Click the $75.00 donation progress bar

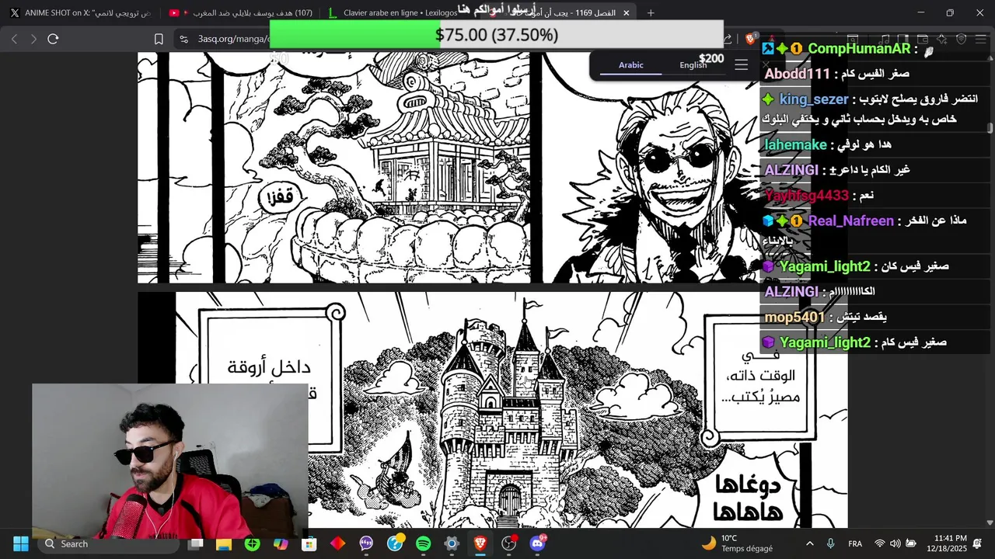tap(497, 35)
